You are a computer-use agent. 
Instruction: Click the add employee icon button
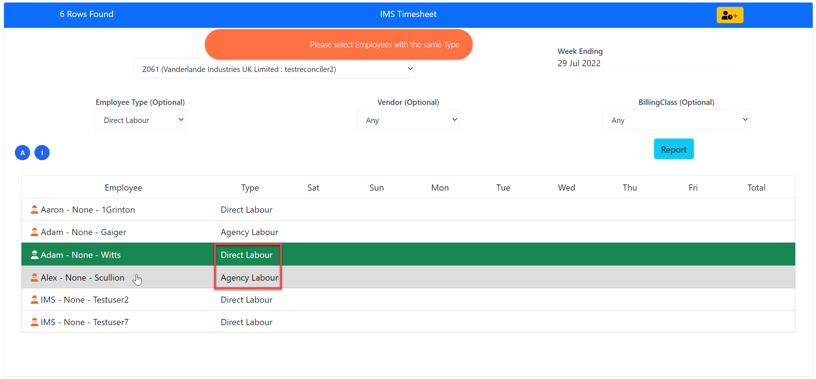(x=730, y=15)
